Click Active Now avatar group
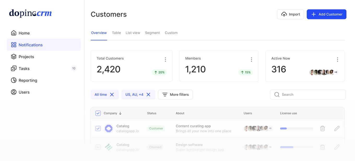Image resolution: width=355 pixels, height=161 pixels. [324, 72]
